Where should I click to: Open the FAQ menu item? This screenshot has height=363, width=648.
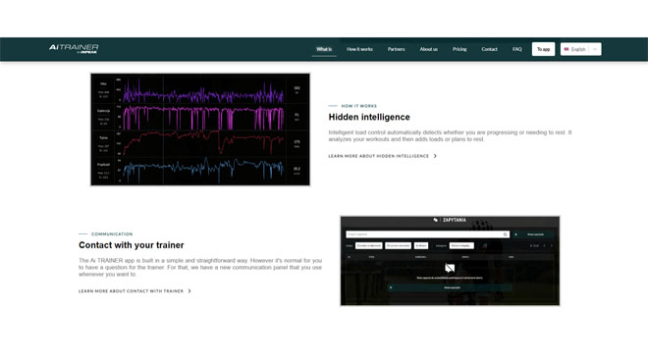click(x=517, y=49)
